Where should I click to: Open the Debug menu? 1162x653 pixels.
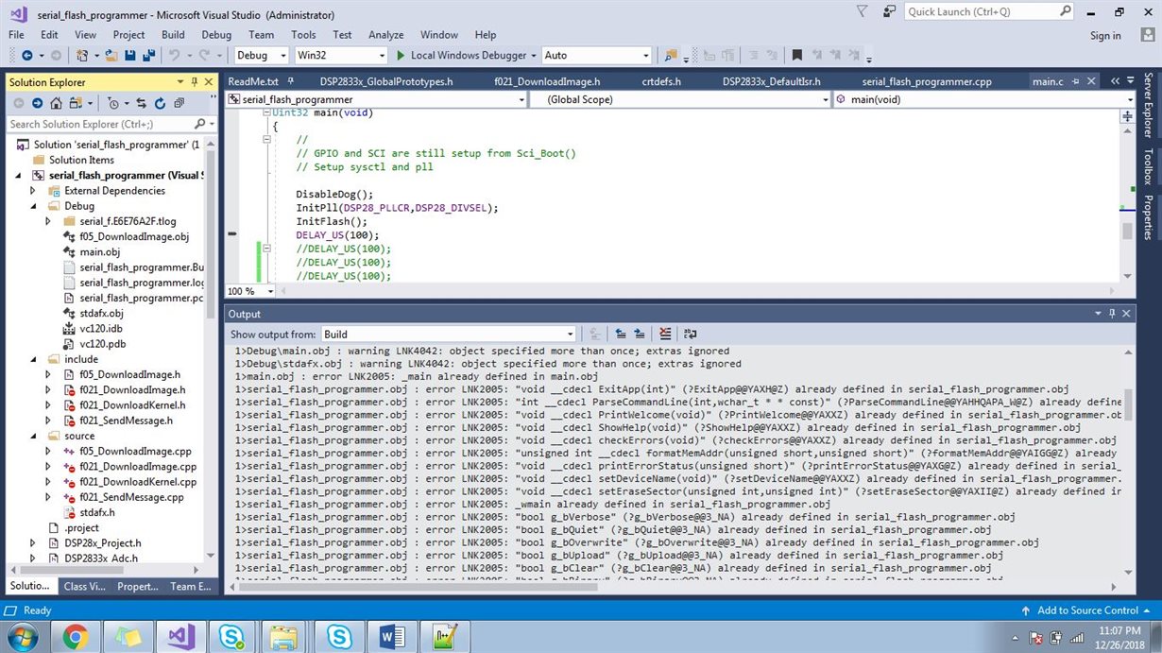click(x=216, y=34)
